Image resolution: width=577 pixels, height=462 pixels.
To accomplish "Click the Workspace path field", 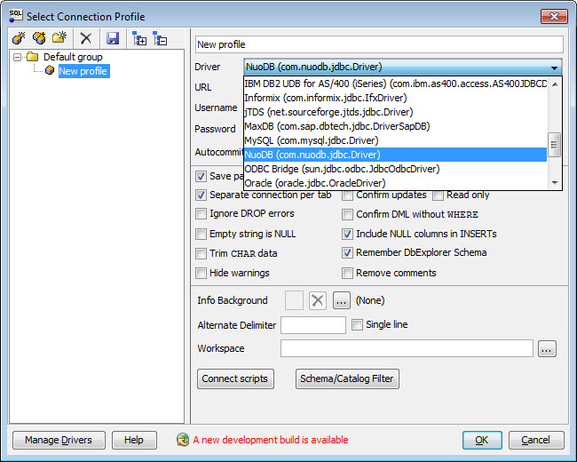I will tap(407, 348).
